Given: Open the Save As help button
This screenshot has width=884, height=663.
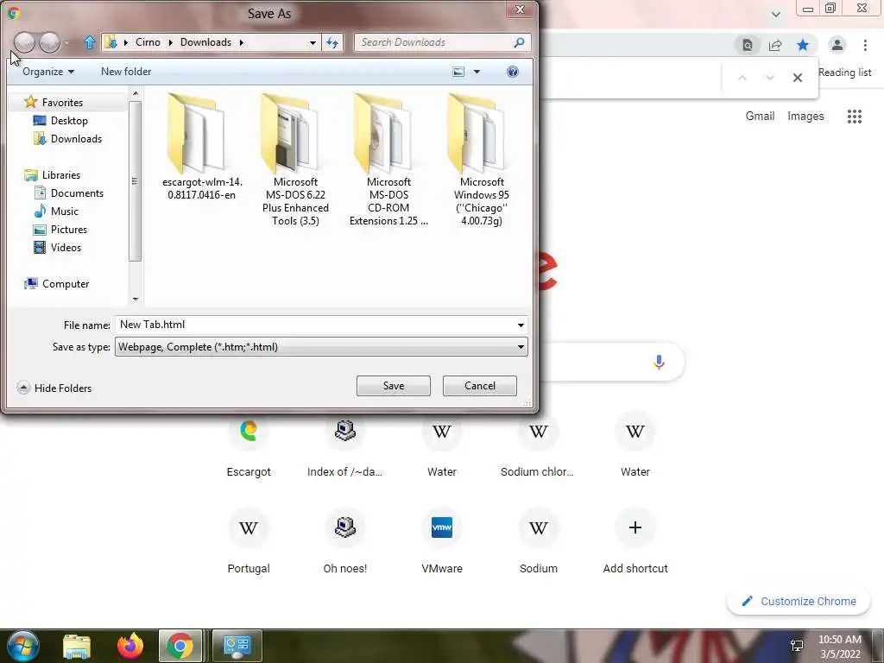Looking at the screenshot, I should [x=513, y=72].
